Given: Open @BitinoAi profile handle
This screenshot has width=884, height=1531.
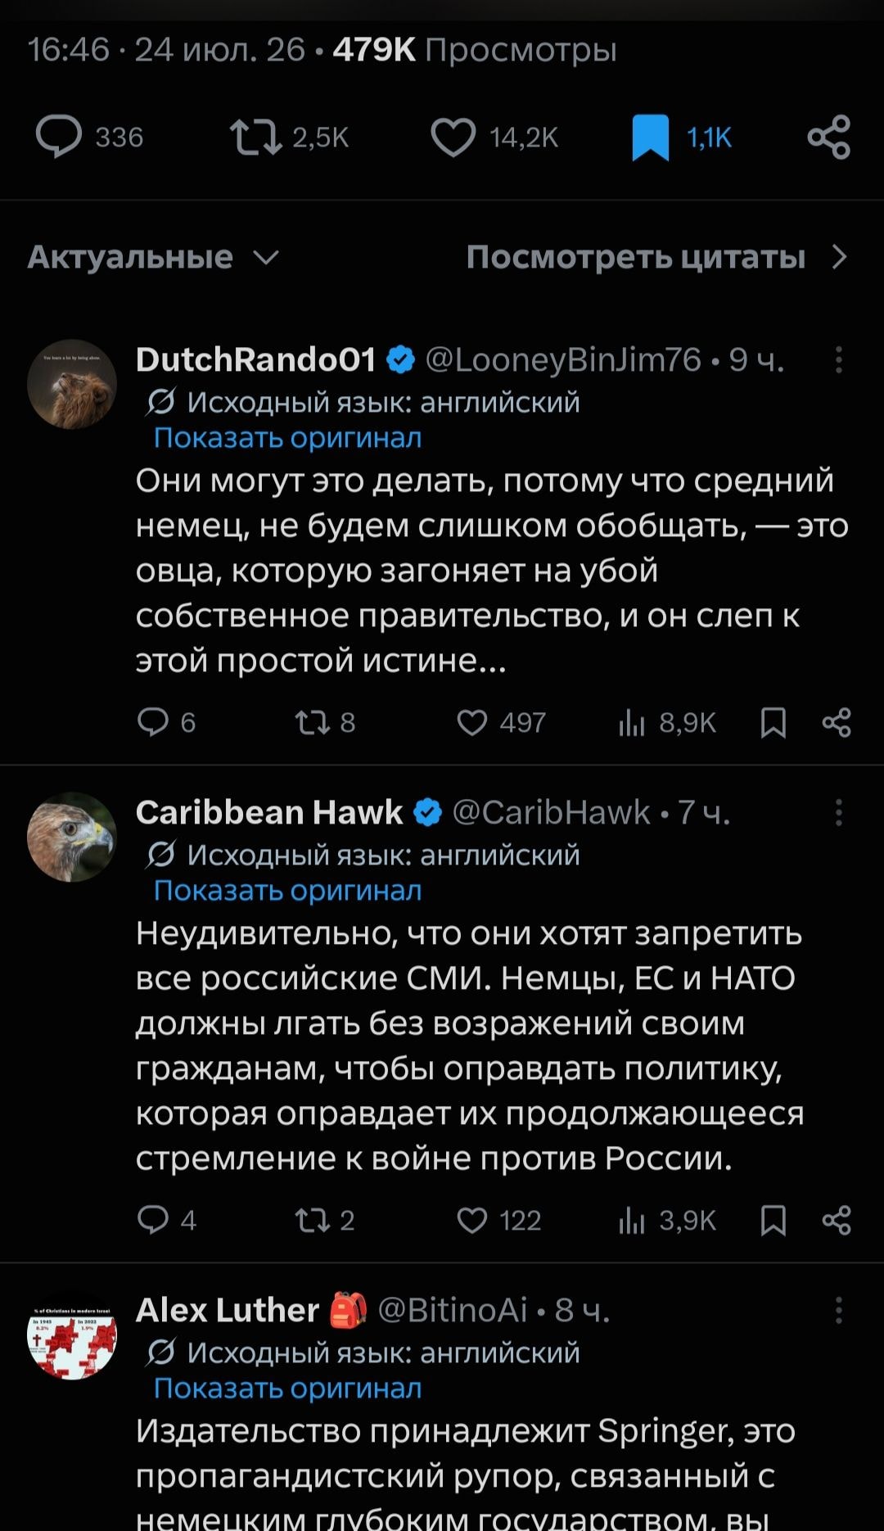Looking at the screenshot, I should tap(453, 1310).
